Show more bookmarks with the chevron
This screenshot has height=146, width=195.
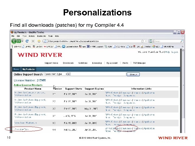183,47
